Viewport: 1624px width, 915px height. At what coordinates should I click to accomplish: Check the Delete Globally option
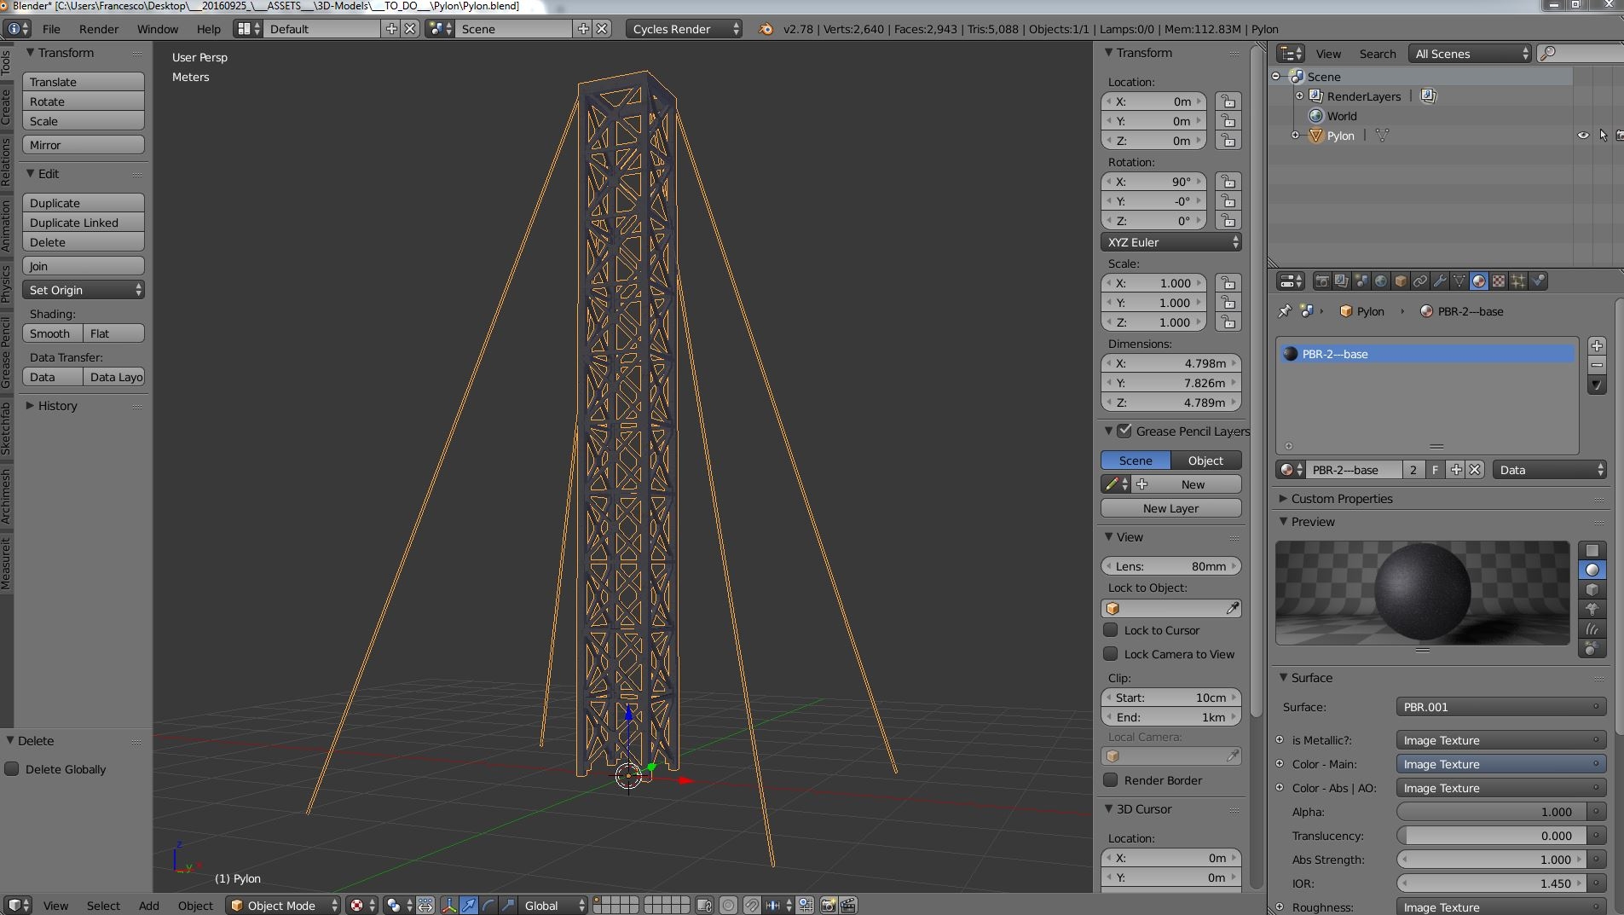(13, 769)
